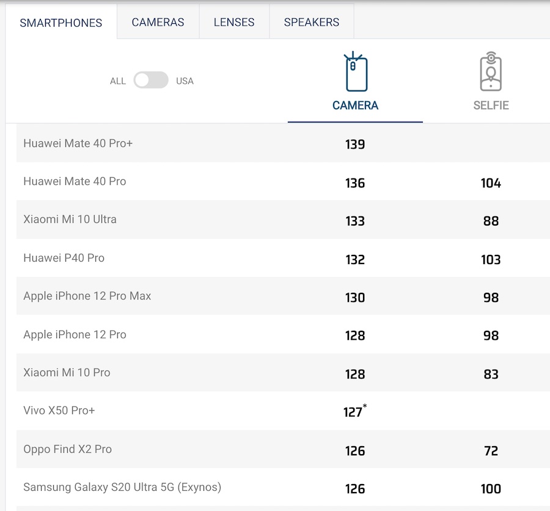Viewport: 550px width, 511px height.
Task: Click the CAMERA column label
Action: 355,105
